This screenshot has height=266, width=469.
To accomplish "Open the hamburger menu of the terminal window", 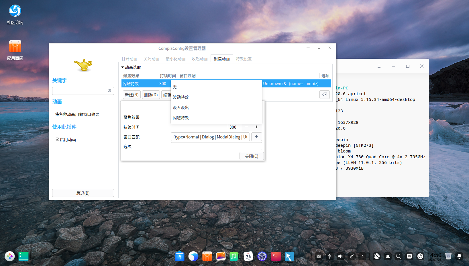I will pos(379,66).
